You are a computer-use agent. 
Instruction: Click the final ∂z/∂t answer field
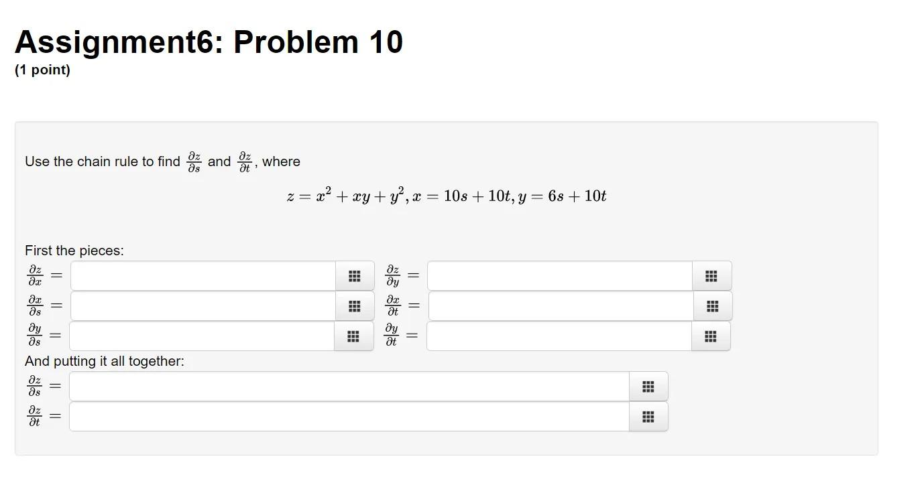pos(349,416)
